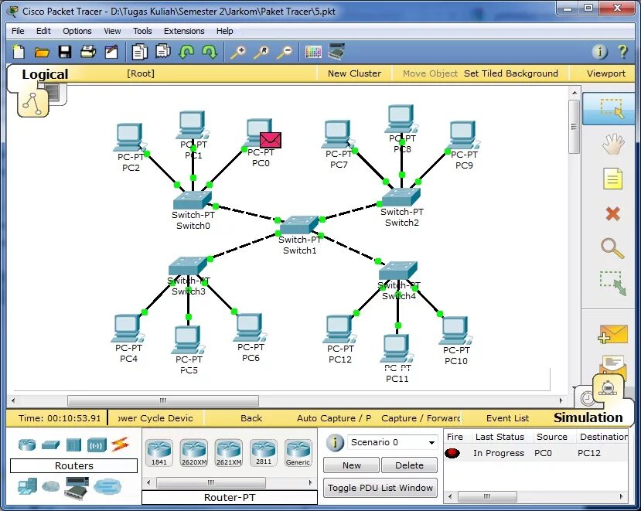Image resolution: width=641 pixels, height=511 pixels.
Task: Click the Zoom Reset magnifier icon
Action: click(x=261, y=53)
